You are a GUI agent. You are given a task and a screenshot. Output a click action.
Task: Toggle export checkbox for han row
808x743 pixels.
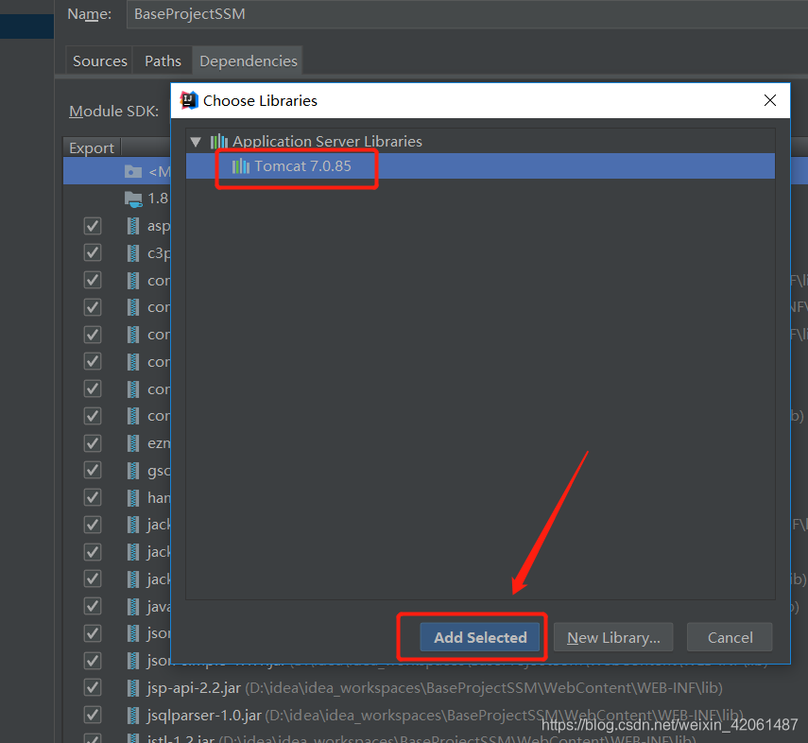[93, 497]
